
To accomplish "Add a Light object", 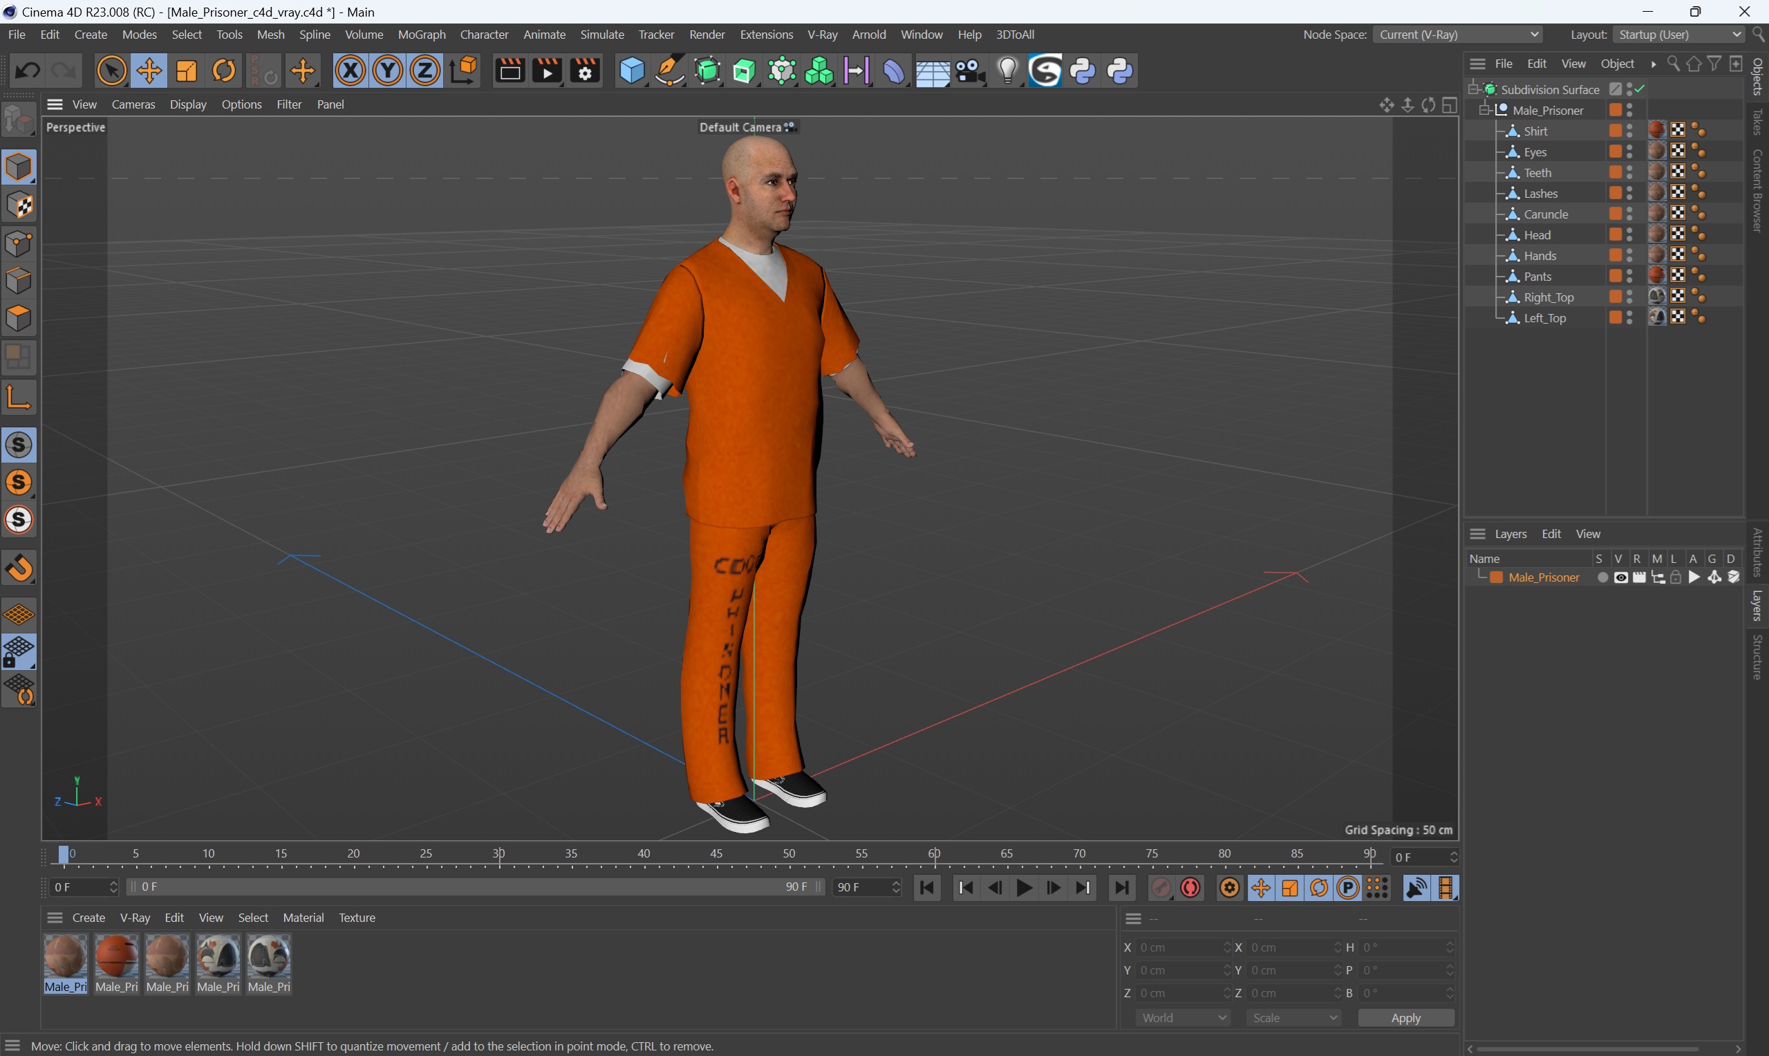I will tap(1007, 71).
